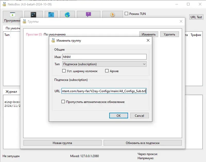Enable the Режим TUN checkbox
Image resolution: width=206 pixels, height=162 pixels.
(x=126, y=14)
